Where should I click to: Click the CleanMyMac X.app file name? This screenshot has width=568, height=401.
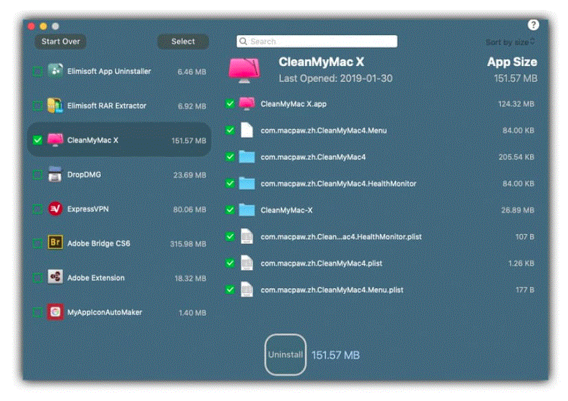click(x=293, y=103)
